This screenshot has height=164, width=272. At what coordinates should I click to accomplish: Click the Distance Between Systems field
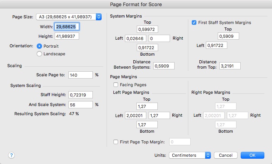point(164,66)
